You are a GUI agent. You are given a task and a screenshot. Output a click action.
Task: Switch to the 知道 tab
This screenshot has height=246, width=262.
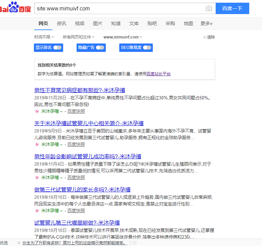click(x=116, y=23)
